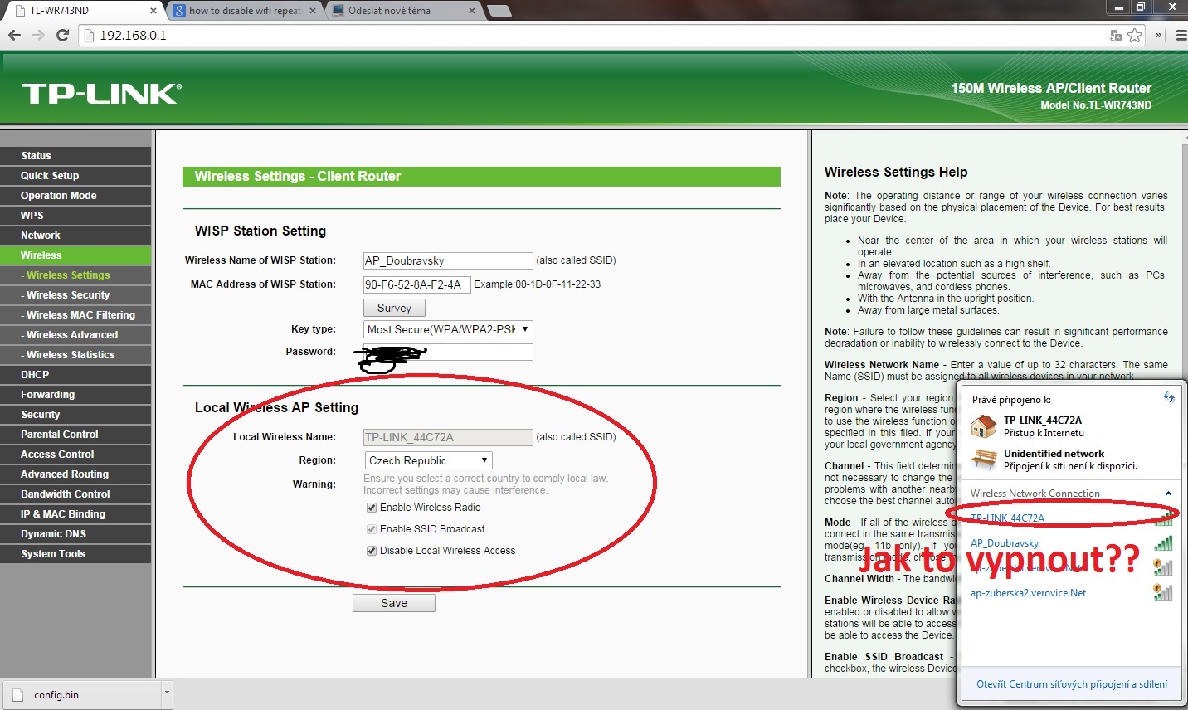The image size is (1188, 710).
Task: Open Dynamic DNS settings
Action: click(75, 534)
